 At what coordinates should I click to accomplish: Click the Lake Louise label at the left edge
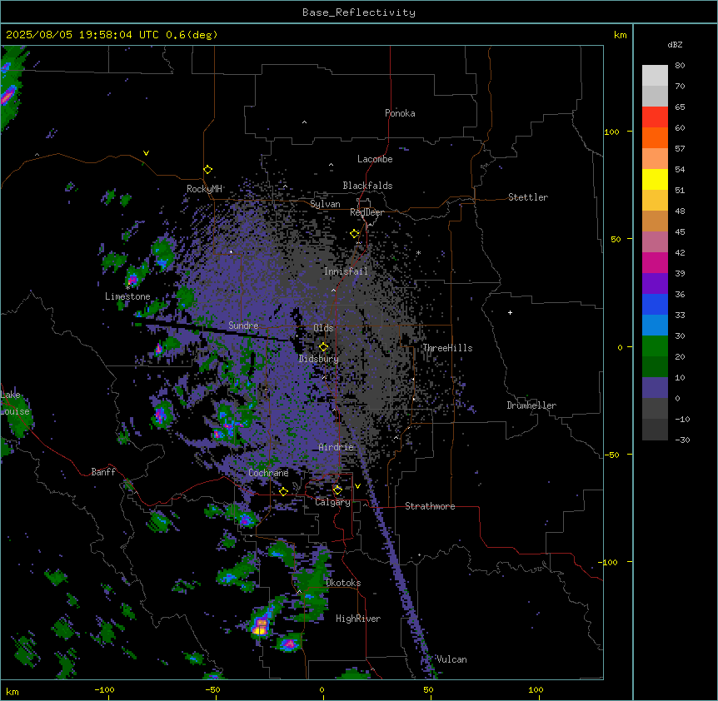coord(15,403)
